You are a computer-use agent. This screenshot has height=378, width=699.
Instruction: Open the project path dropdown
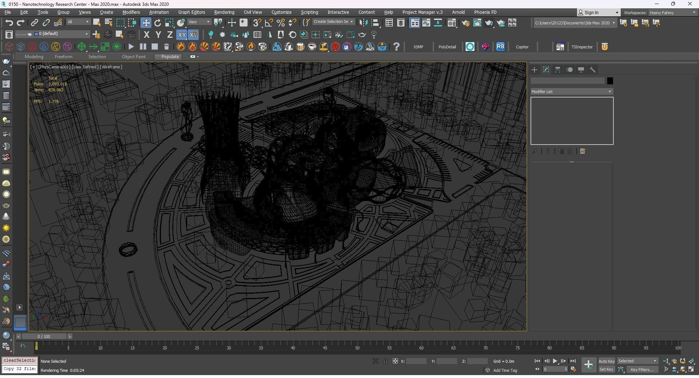[x=575, y=23]
